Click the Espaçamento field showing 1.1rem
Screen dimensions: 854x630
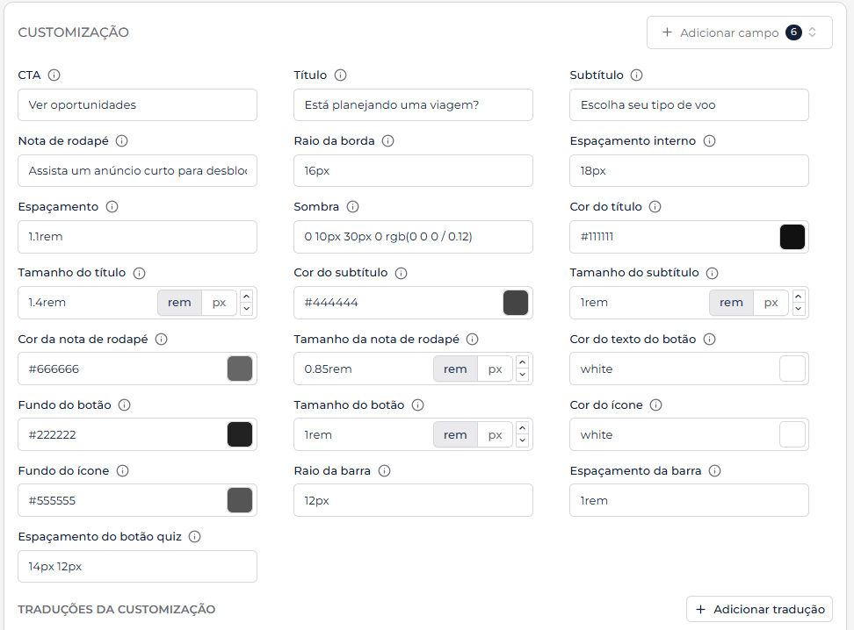(137, 237)
